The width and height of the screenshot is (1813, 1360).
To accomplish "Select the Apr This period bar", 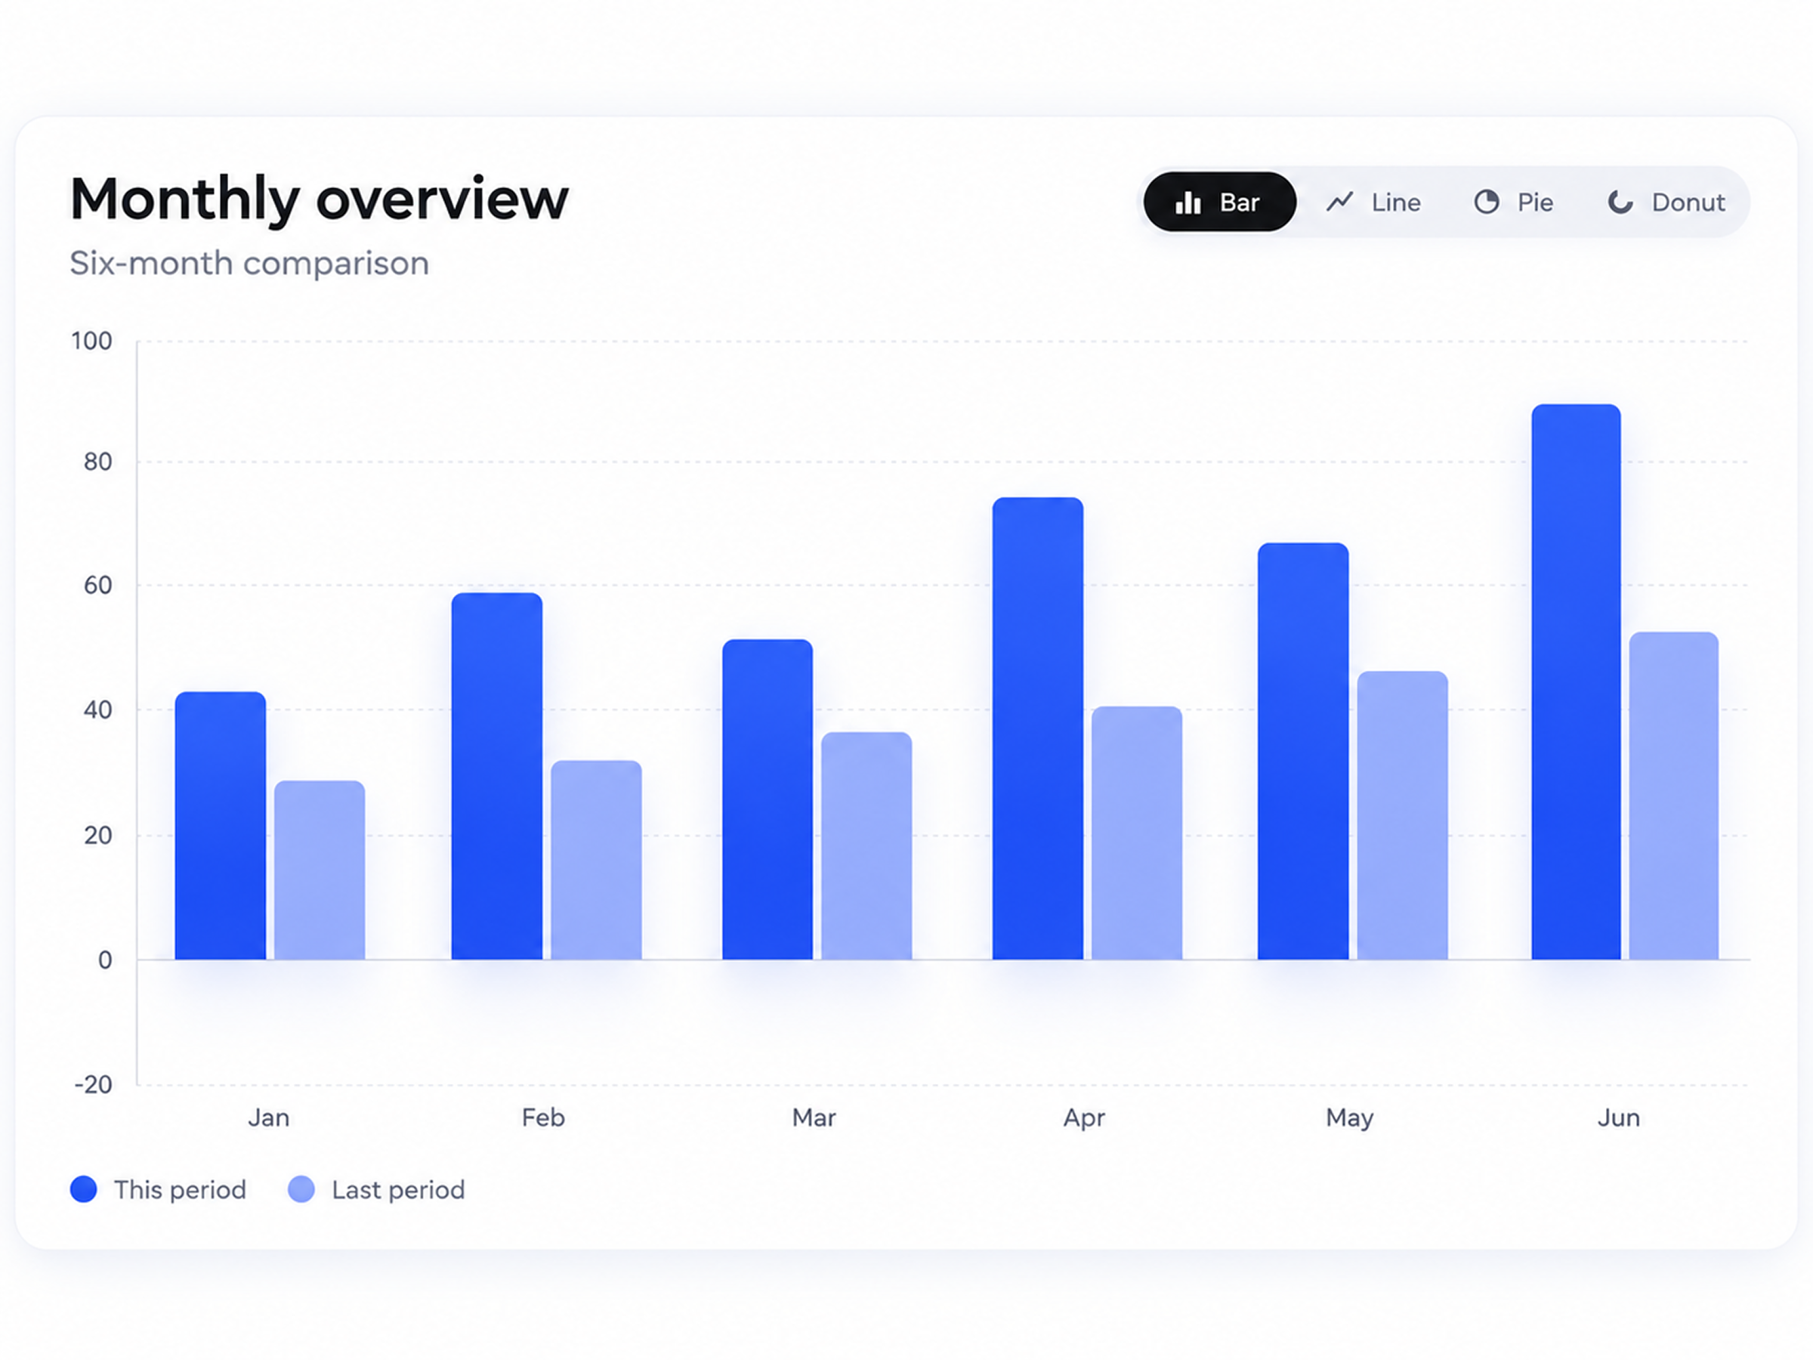I will (x=1038, y=729).
